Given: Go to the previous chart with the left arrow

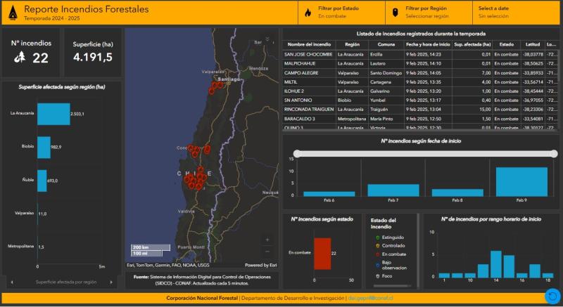Looking at the screenshot, I should pyautogui.click(x=11, y=281).
